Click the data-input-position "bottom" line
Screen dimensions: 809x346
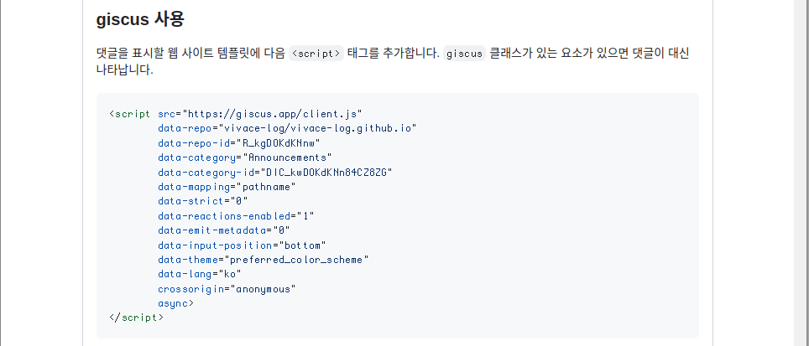(x=242, y=245)
